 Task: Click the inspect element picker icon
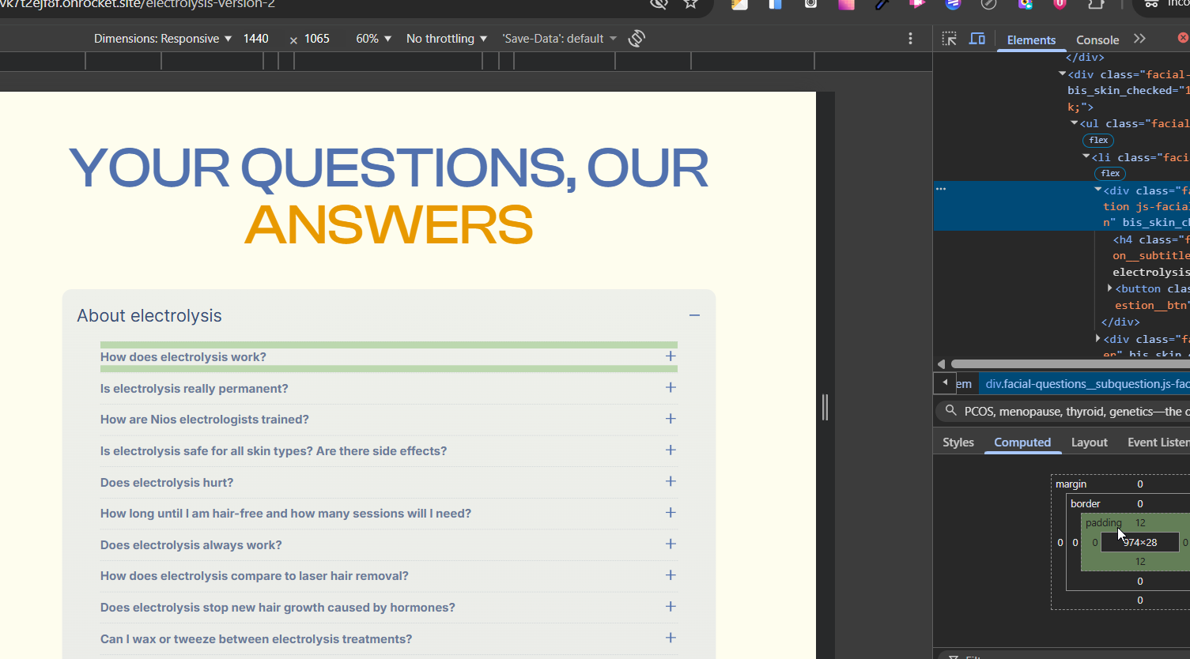click(950, 39)
